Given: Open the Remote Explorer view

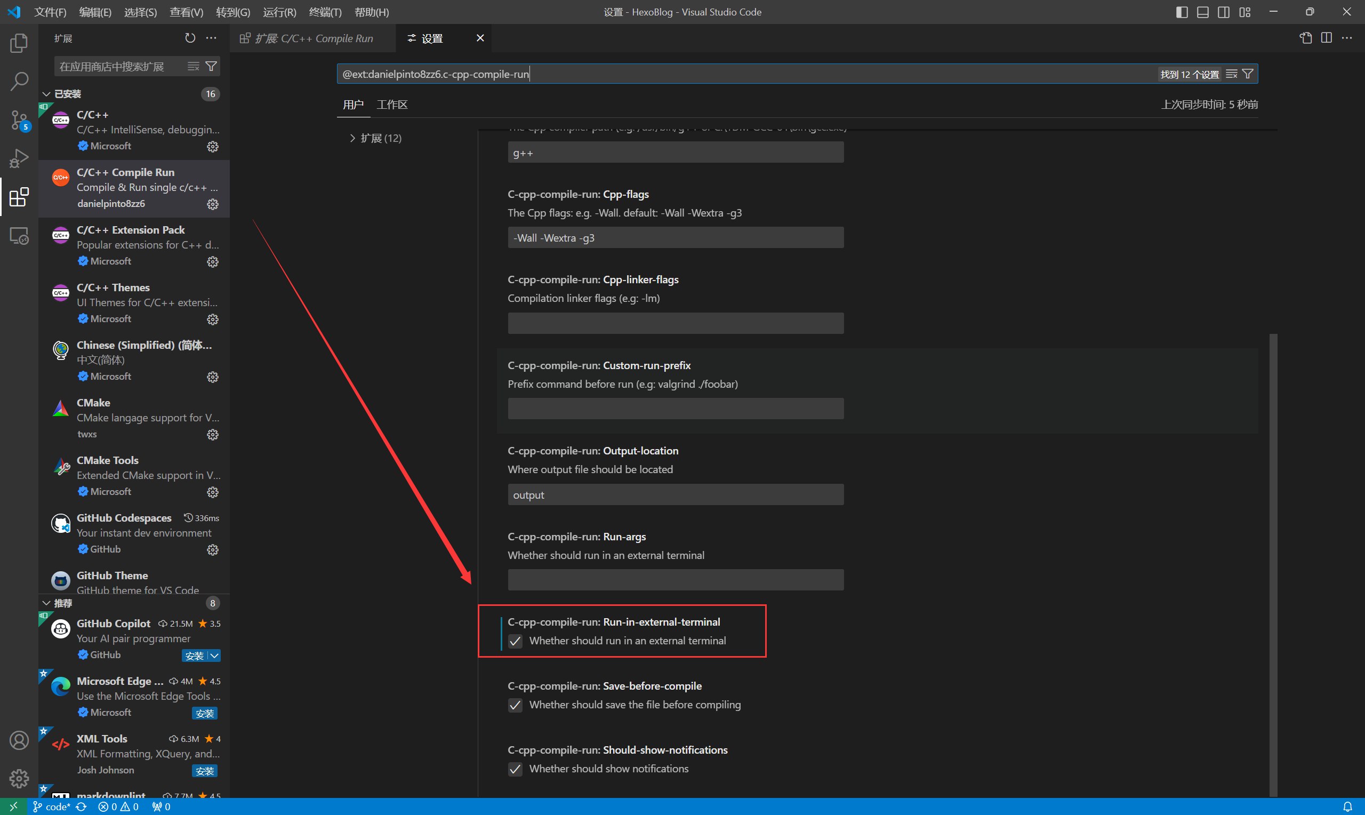Looking at the screenshot, I should [x=19, y=236].
